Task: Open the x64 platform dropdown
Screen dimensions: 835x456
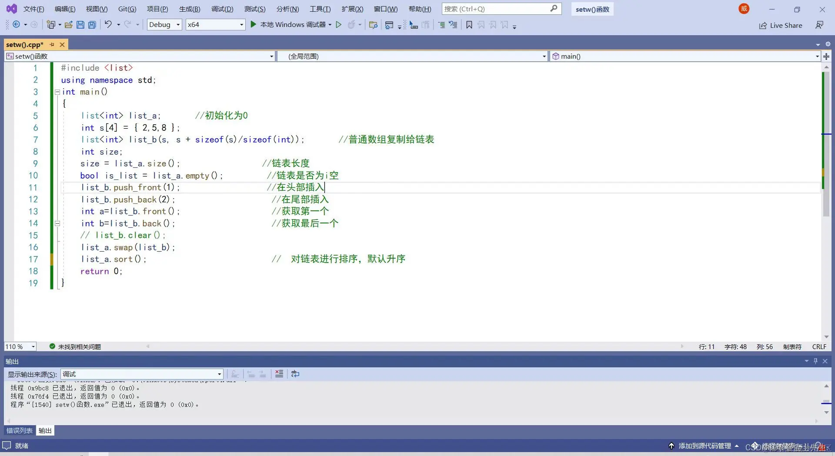Action: [x=215, y=25]
